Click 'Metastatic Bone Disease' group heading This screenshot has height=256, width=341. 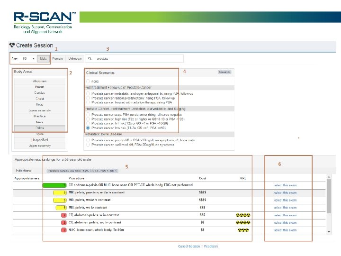(x=103, y=134)
